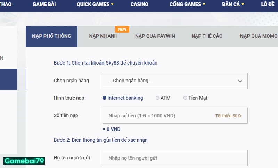The image size is (278, 168).
Task: Click the 'Chọn ngân hàng' field label
Action: click(71, 81)
